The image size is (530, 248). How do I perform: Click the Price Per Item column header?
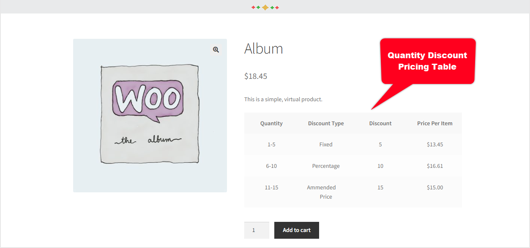point(434,124)
